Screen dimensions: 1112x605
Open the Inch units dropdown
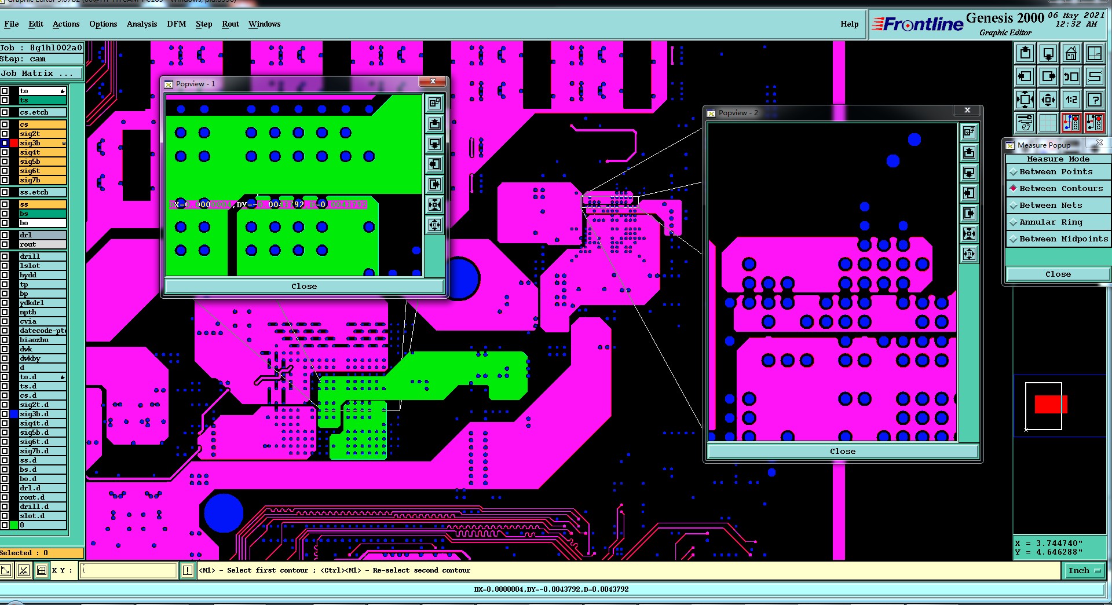click(x=1084, y=570)
